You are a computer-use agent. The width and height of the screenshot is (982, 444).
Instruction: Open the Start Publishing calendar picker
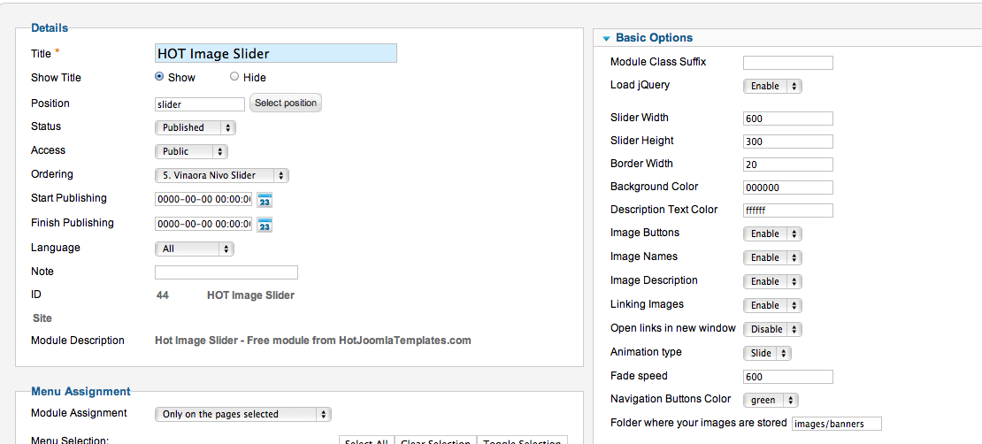point(265,201)
